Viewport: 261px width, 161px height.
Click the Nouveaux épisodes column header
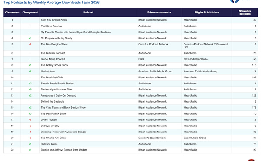(244, 13)
